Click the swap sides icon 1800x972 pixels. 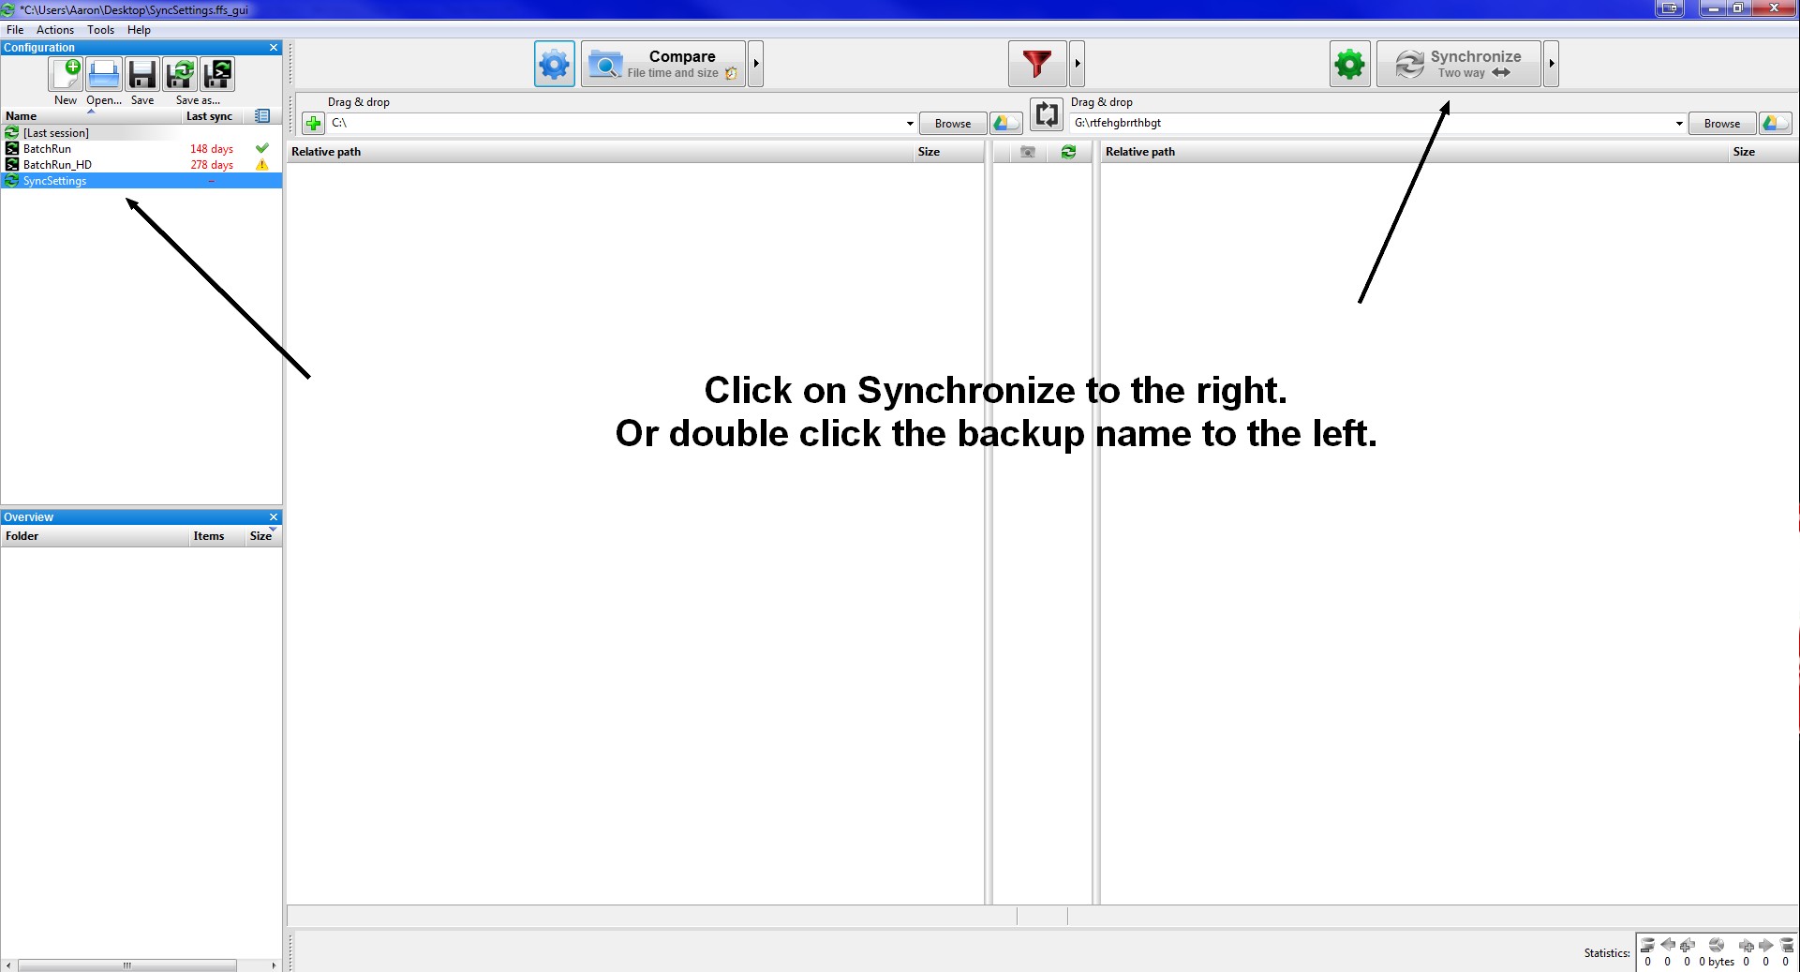[1047, 115]
